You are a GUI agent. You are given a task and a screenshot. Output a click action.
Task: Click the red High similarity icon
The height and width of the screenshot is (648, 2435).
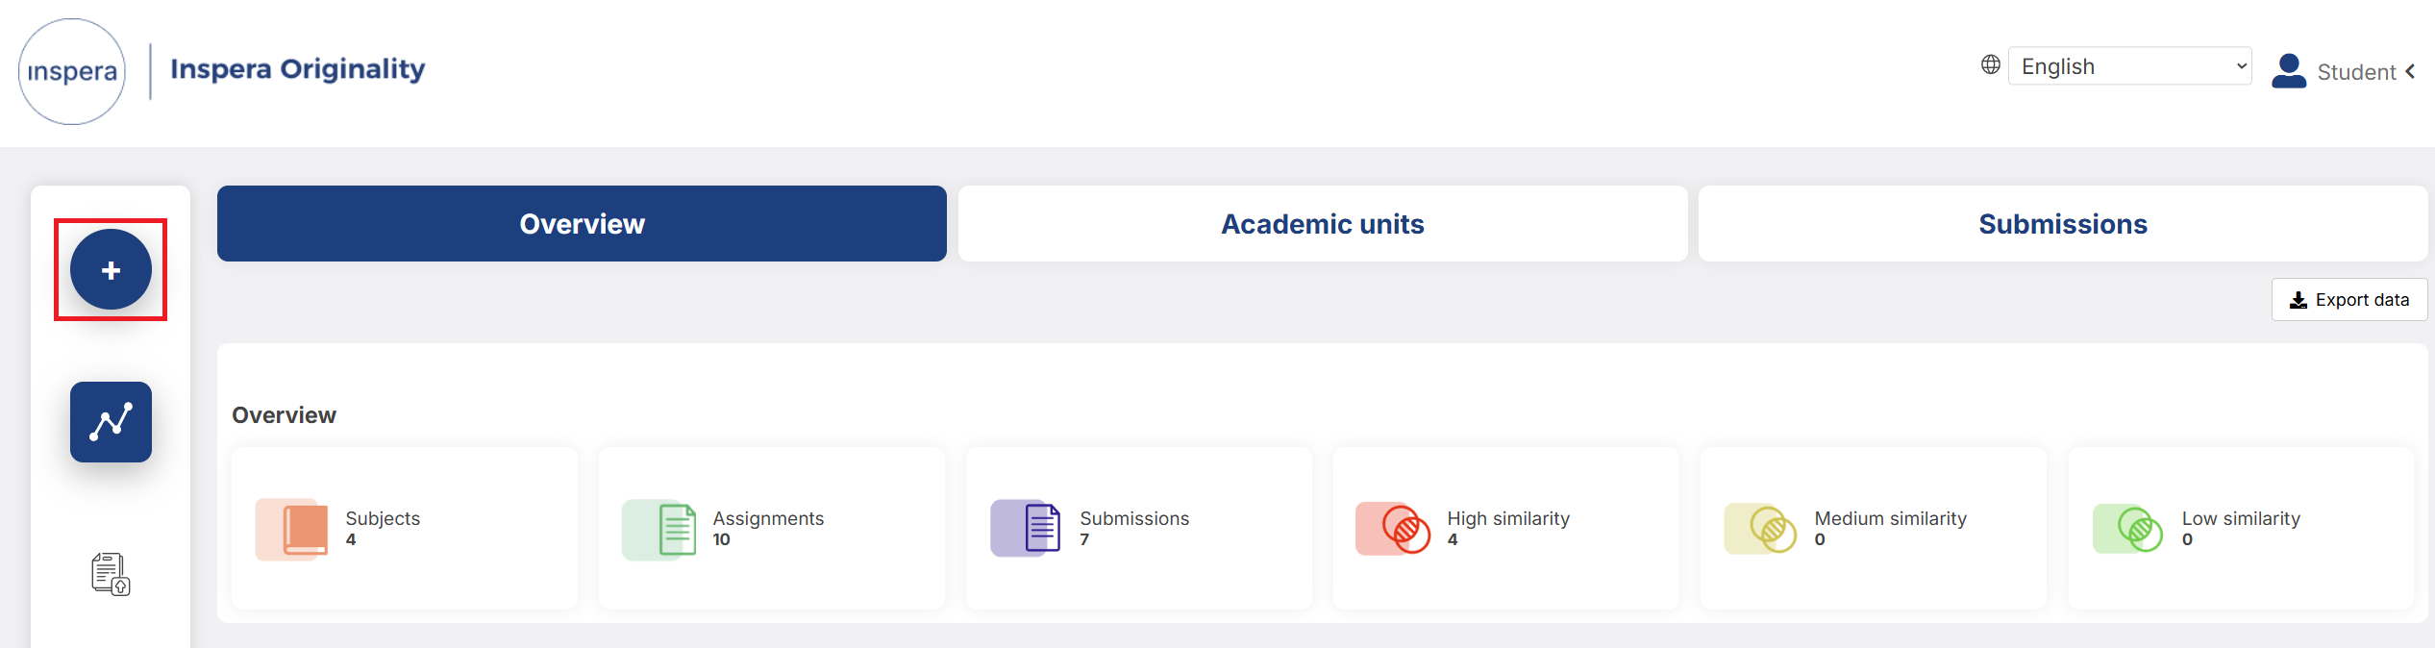[x=1393, y=528]
